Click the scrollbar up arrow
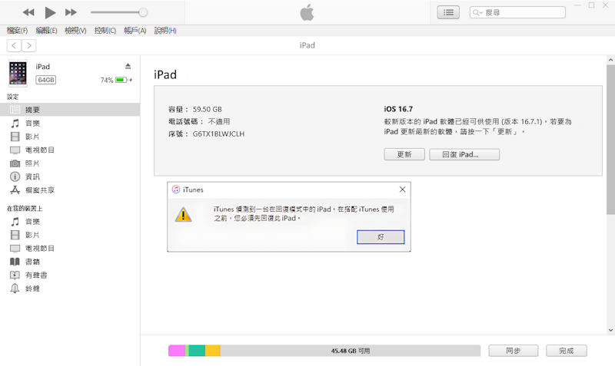The height and width of the screenshot is (366, 615). [x=610, y=60]
